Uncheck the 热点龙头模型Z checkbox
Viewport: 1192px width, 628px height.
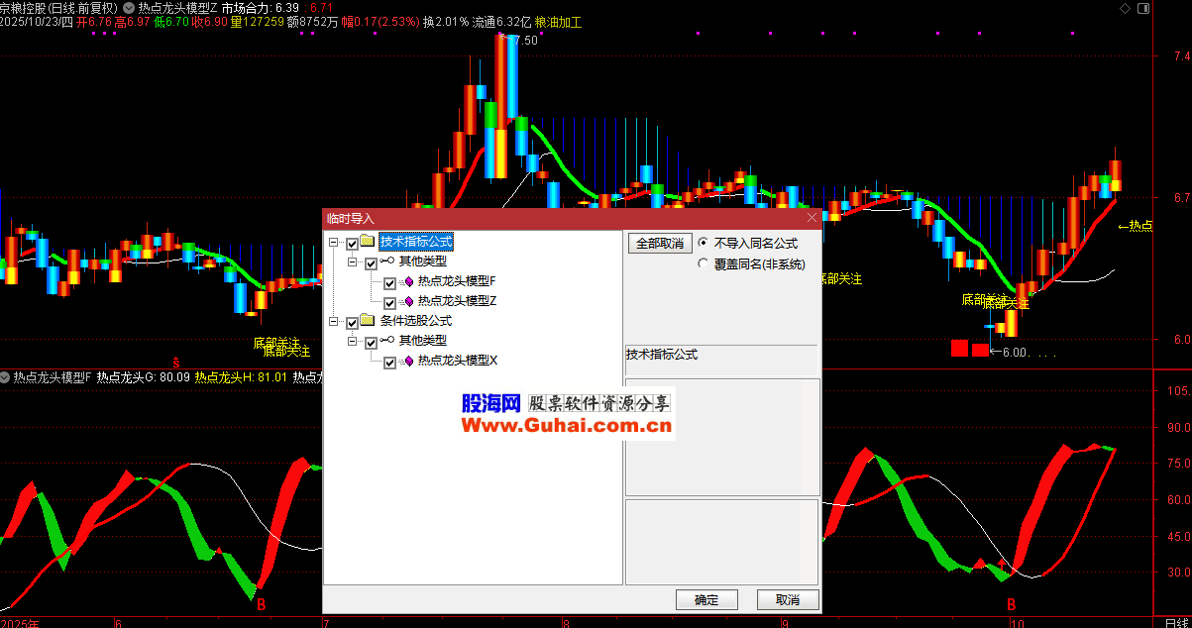tap(389, 302)
